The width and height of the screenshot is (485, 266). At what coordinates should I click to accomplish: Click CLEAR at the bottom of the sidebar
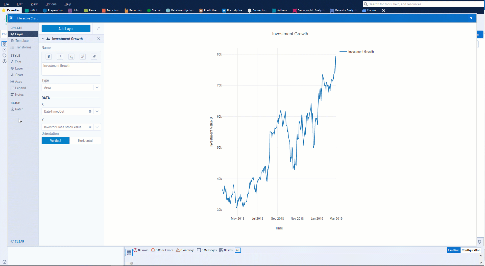18,241
